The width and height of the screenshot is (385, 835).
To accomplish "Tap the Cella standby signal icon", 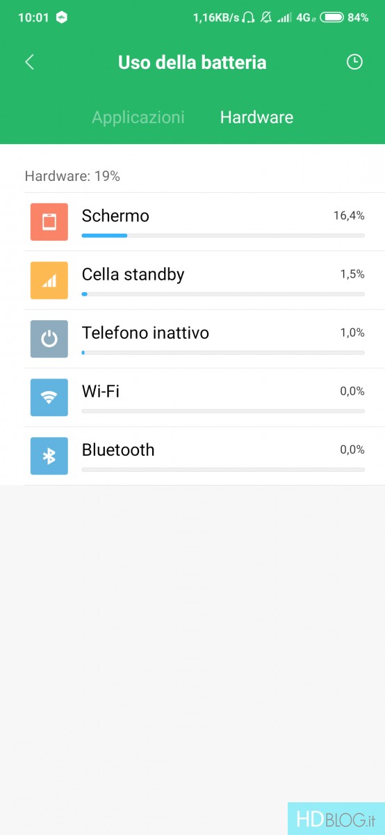I will (x=49, y=280).
